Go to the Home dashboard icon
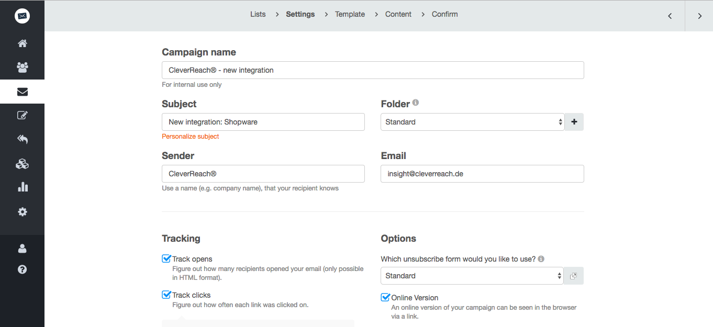713x327 pixels. (x=22, y=43)
